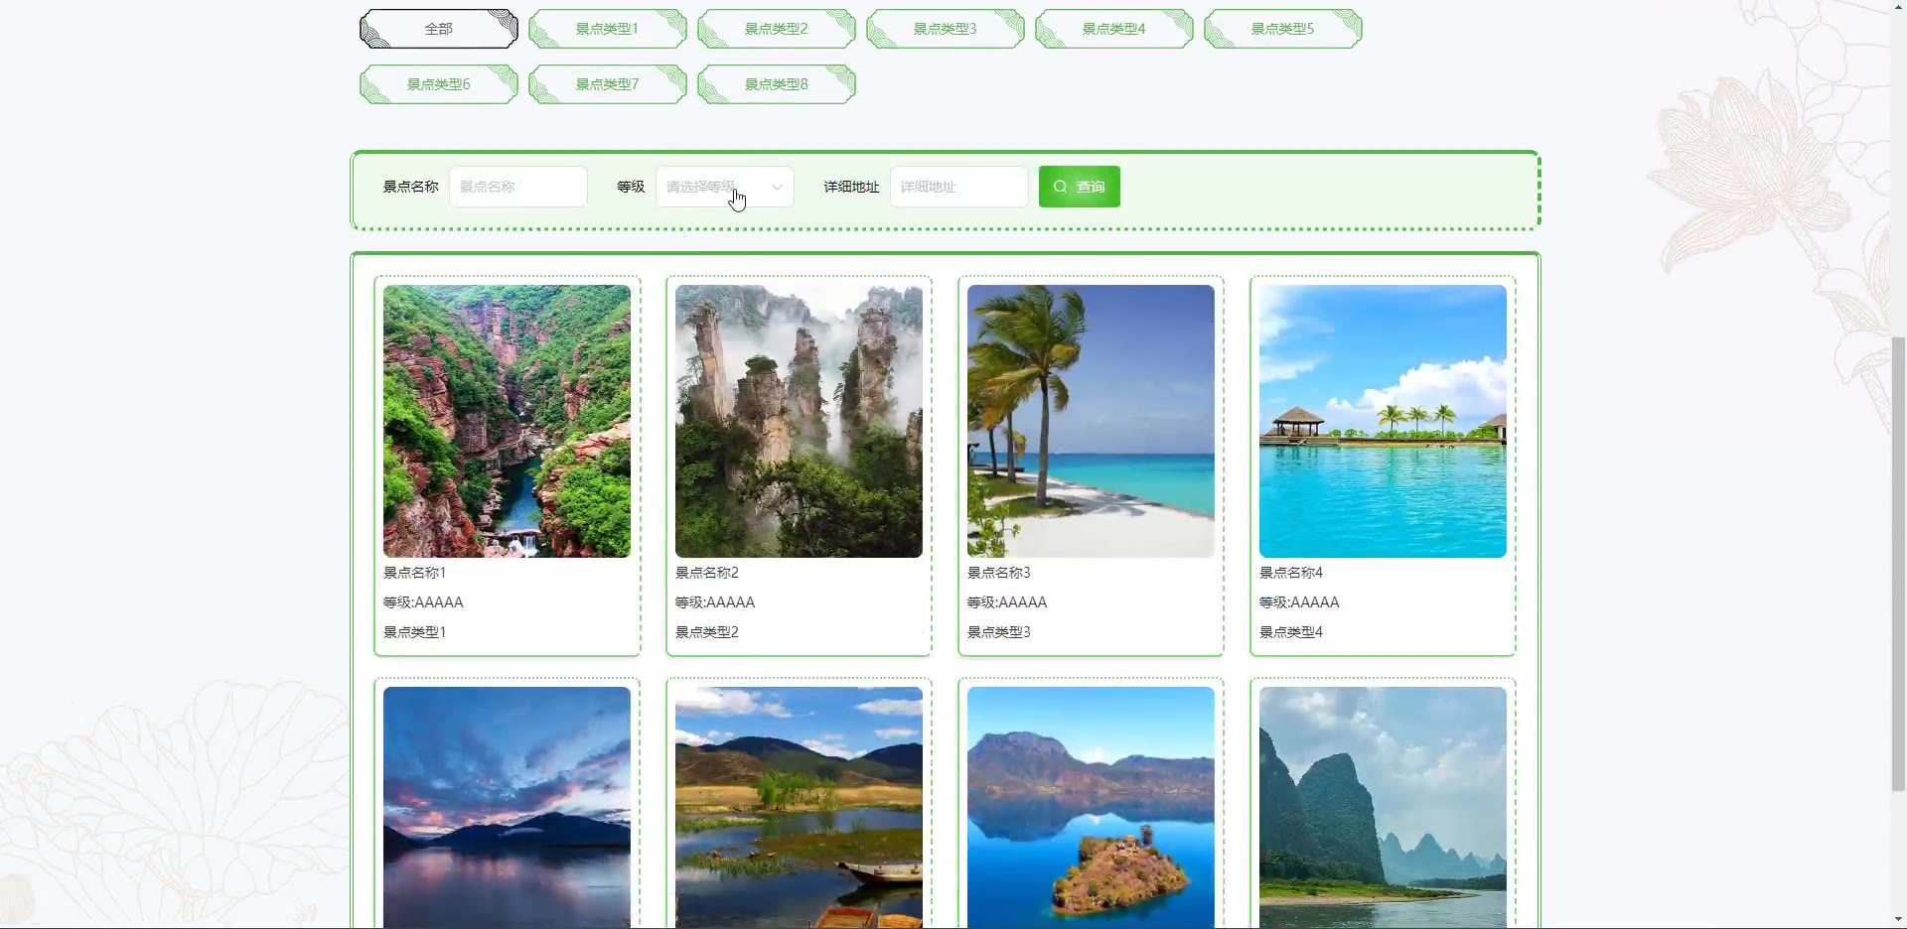The height and width of the screenshot is (929, 1907).
Task: Switch to 景点类型2 tab
Action: [776, 29]
